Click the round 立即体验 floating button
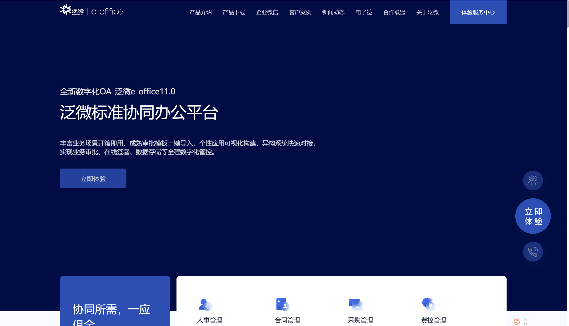Viewport: 569px width, 326px height. pos(533,216)
